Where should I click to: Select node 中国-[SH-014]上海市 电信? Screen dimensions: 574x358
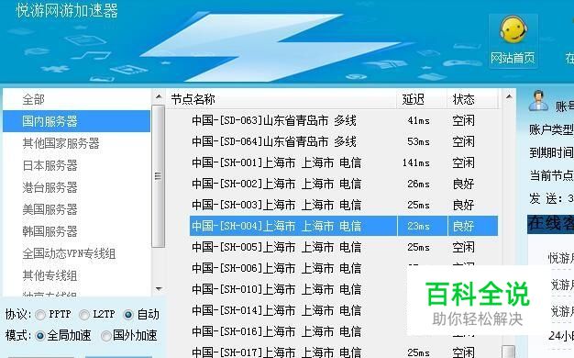click(276, 311)
